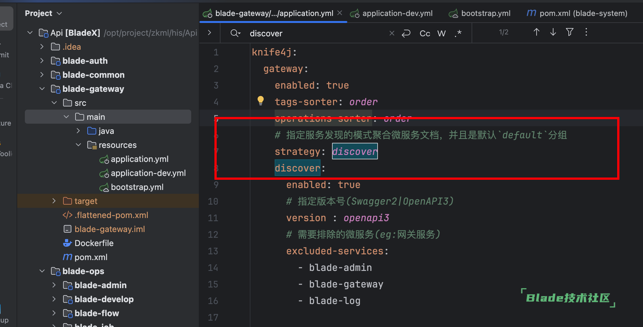The height and width of the screenshot is (327, 643).
Task: Click the resources folder icon
Action: [x=92, y=145]
